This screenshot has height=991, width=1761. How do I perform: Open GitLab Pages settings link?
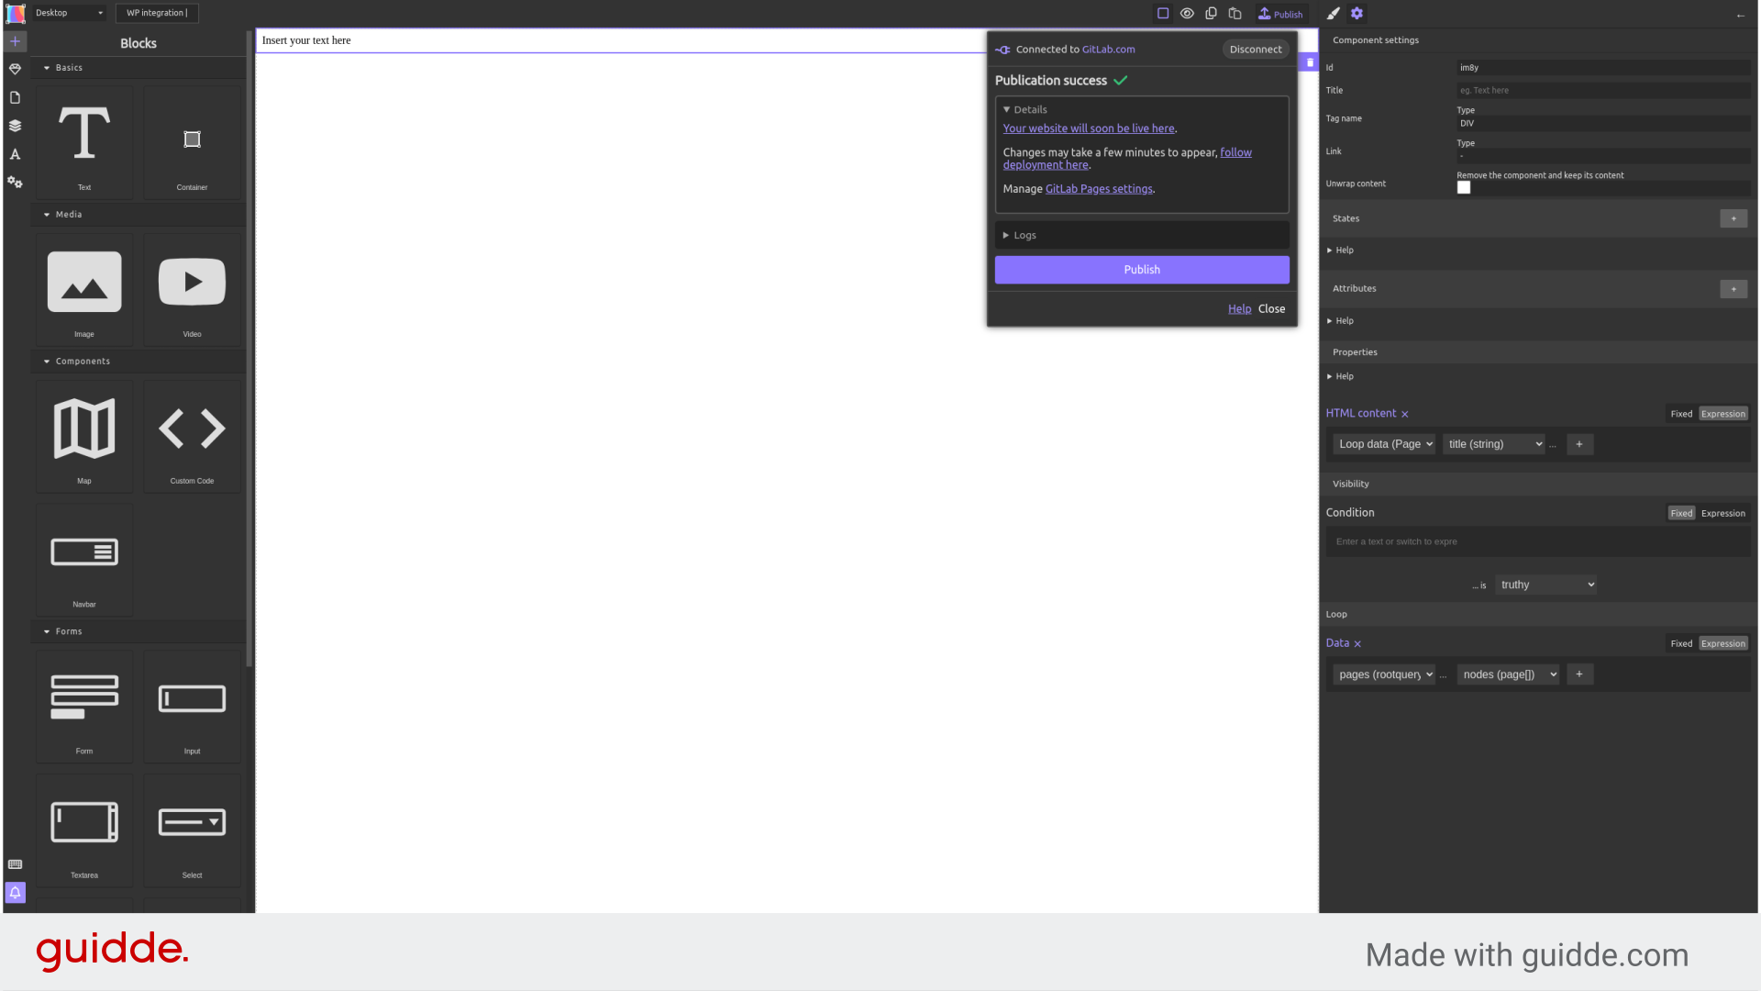click(1099, 189)
